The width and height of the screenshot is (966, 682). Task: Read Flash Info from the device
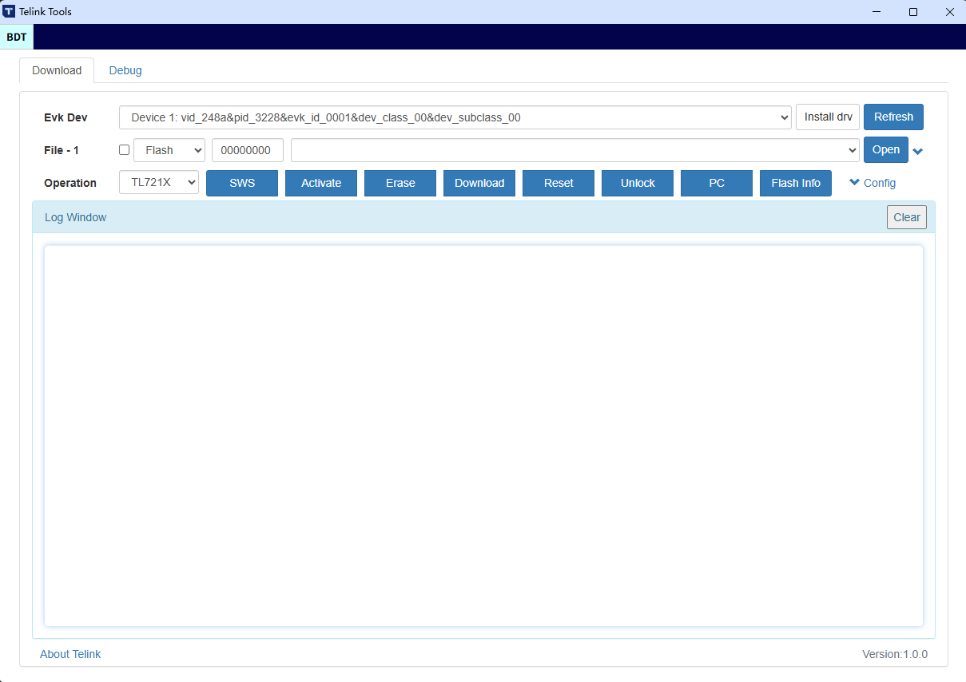tap(795, 183)
